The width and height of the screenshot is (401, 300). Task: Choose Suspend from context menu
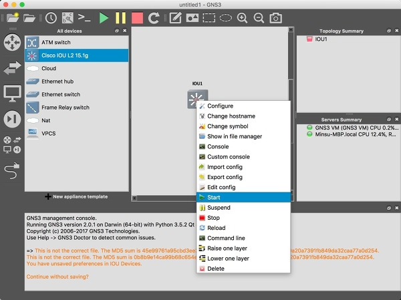(x=243, y=208)
